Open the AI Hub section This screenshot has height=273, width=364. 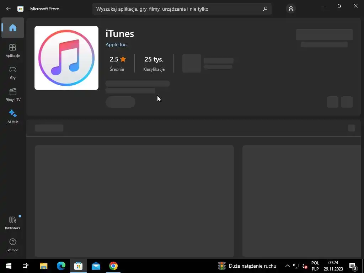tap(13, 117)
